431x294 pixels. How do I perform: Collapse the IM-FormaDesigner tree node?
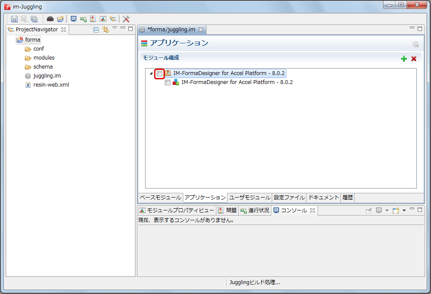click(x=151, y=73)
